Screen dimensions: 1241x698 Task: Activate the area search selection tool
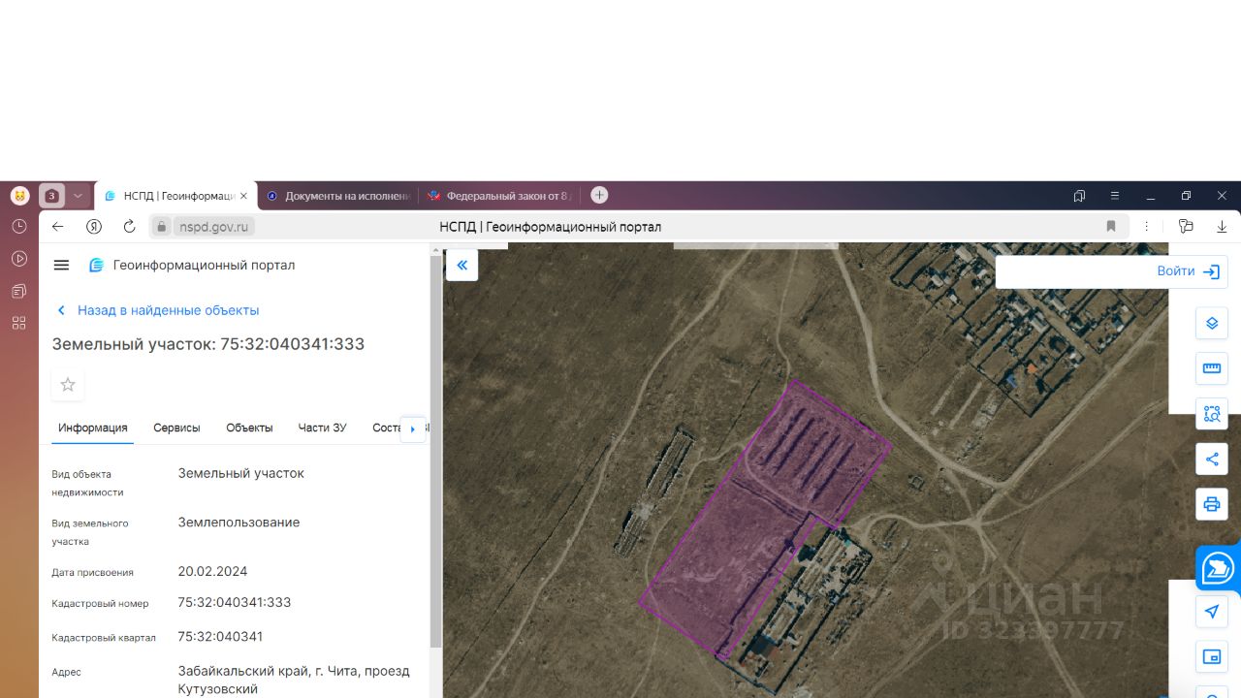pyautogui.click(x=1212, y=414)
